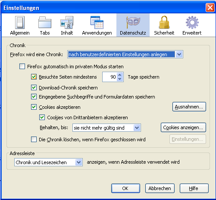Open the Inhalt content icon
216x200 pixels.
coord(67,22)
